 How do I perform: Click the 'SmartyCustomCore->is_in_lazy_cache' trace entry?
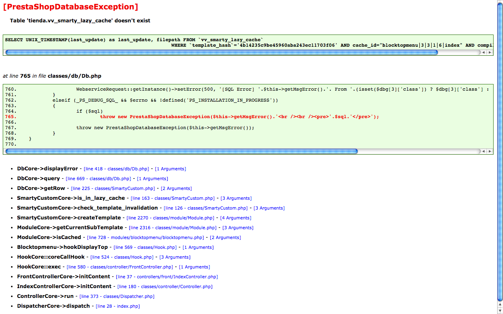click(71, 198)
